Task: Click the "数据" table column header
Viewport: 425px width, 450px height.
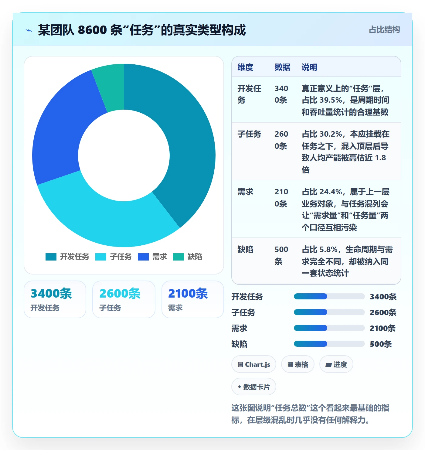Action: coord(282,67)
